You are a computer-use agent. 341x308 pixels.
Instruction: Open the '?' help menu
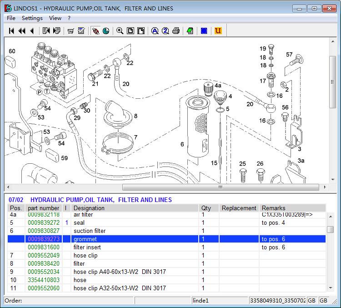(69, 18)
